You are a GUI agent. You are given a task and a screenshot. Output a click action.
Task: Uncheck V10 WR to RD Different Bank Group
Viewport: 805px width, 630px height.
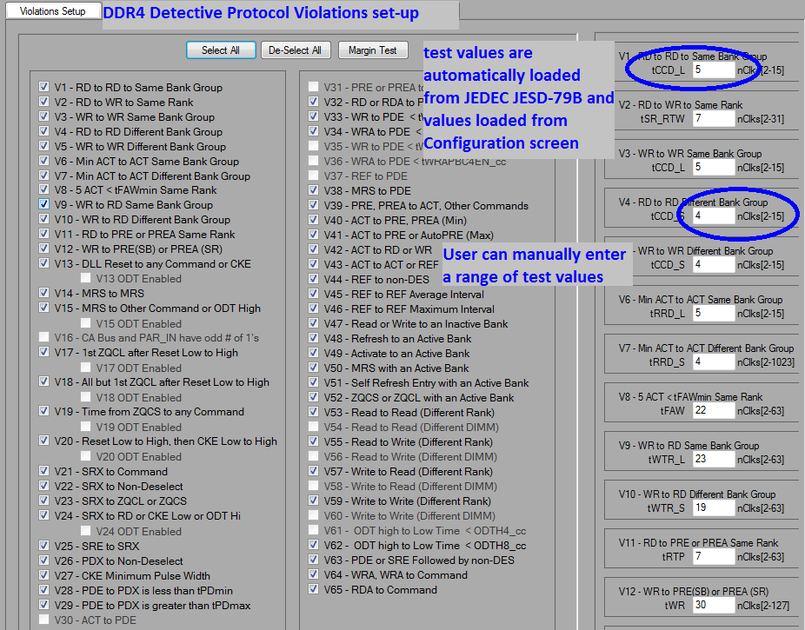[44, 219]
